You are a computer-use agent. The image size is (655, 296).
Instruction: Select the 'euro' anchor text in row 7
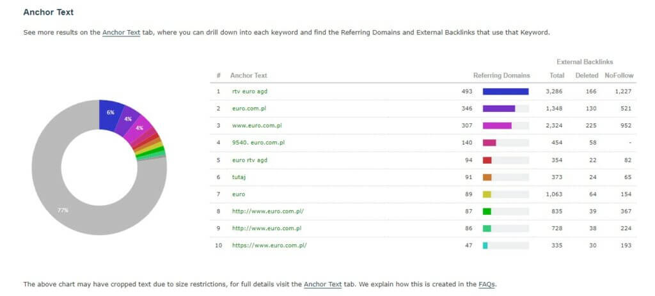[239, 194]
